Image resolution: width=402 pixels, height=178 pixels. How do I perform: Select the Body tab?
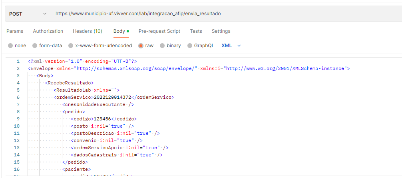coord(119,31)
